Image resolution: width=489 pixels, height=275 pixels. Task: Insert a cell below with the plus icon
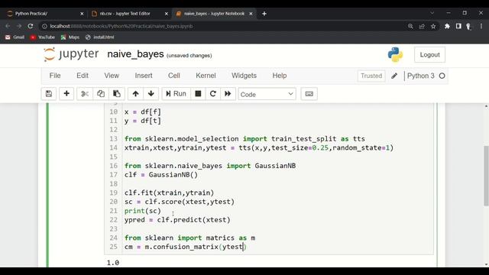point(66,94)
